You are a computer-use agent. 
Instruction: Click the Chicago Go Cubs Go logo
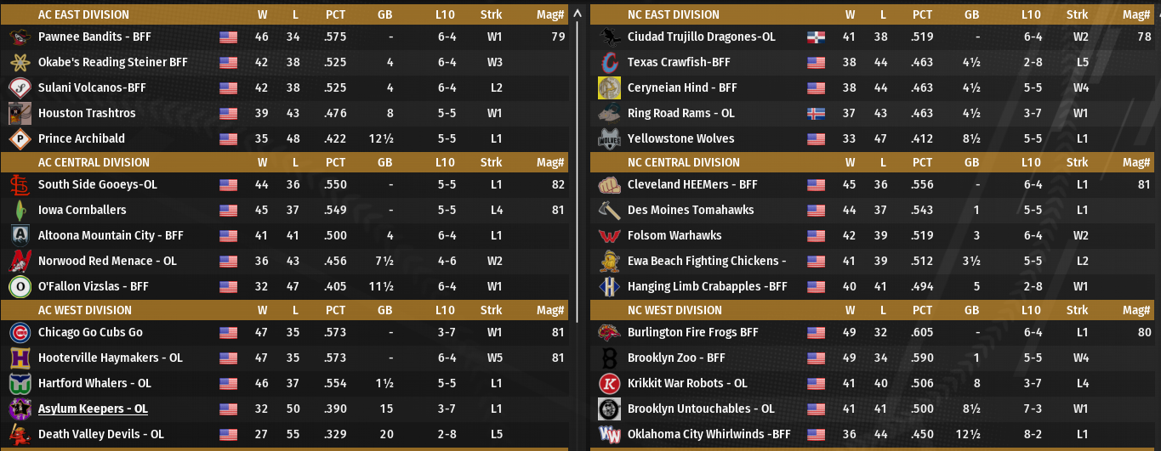tap(20, 332)
